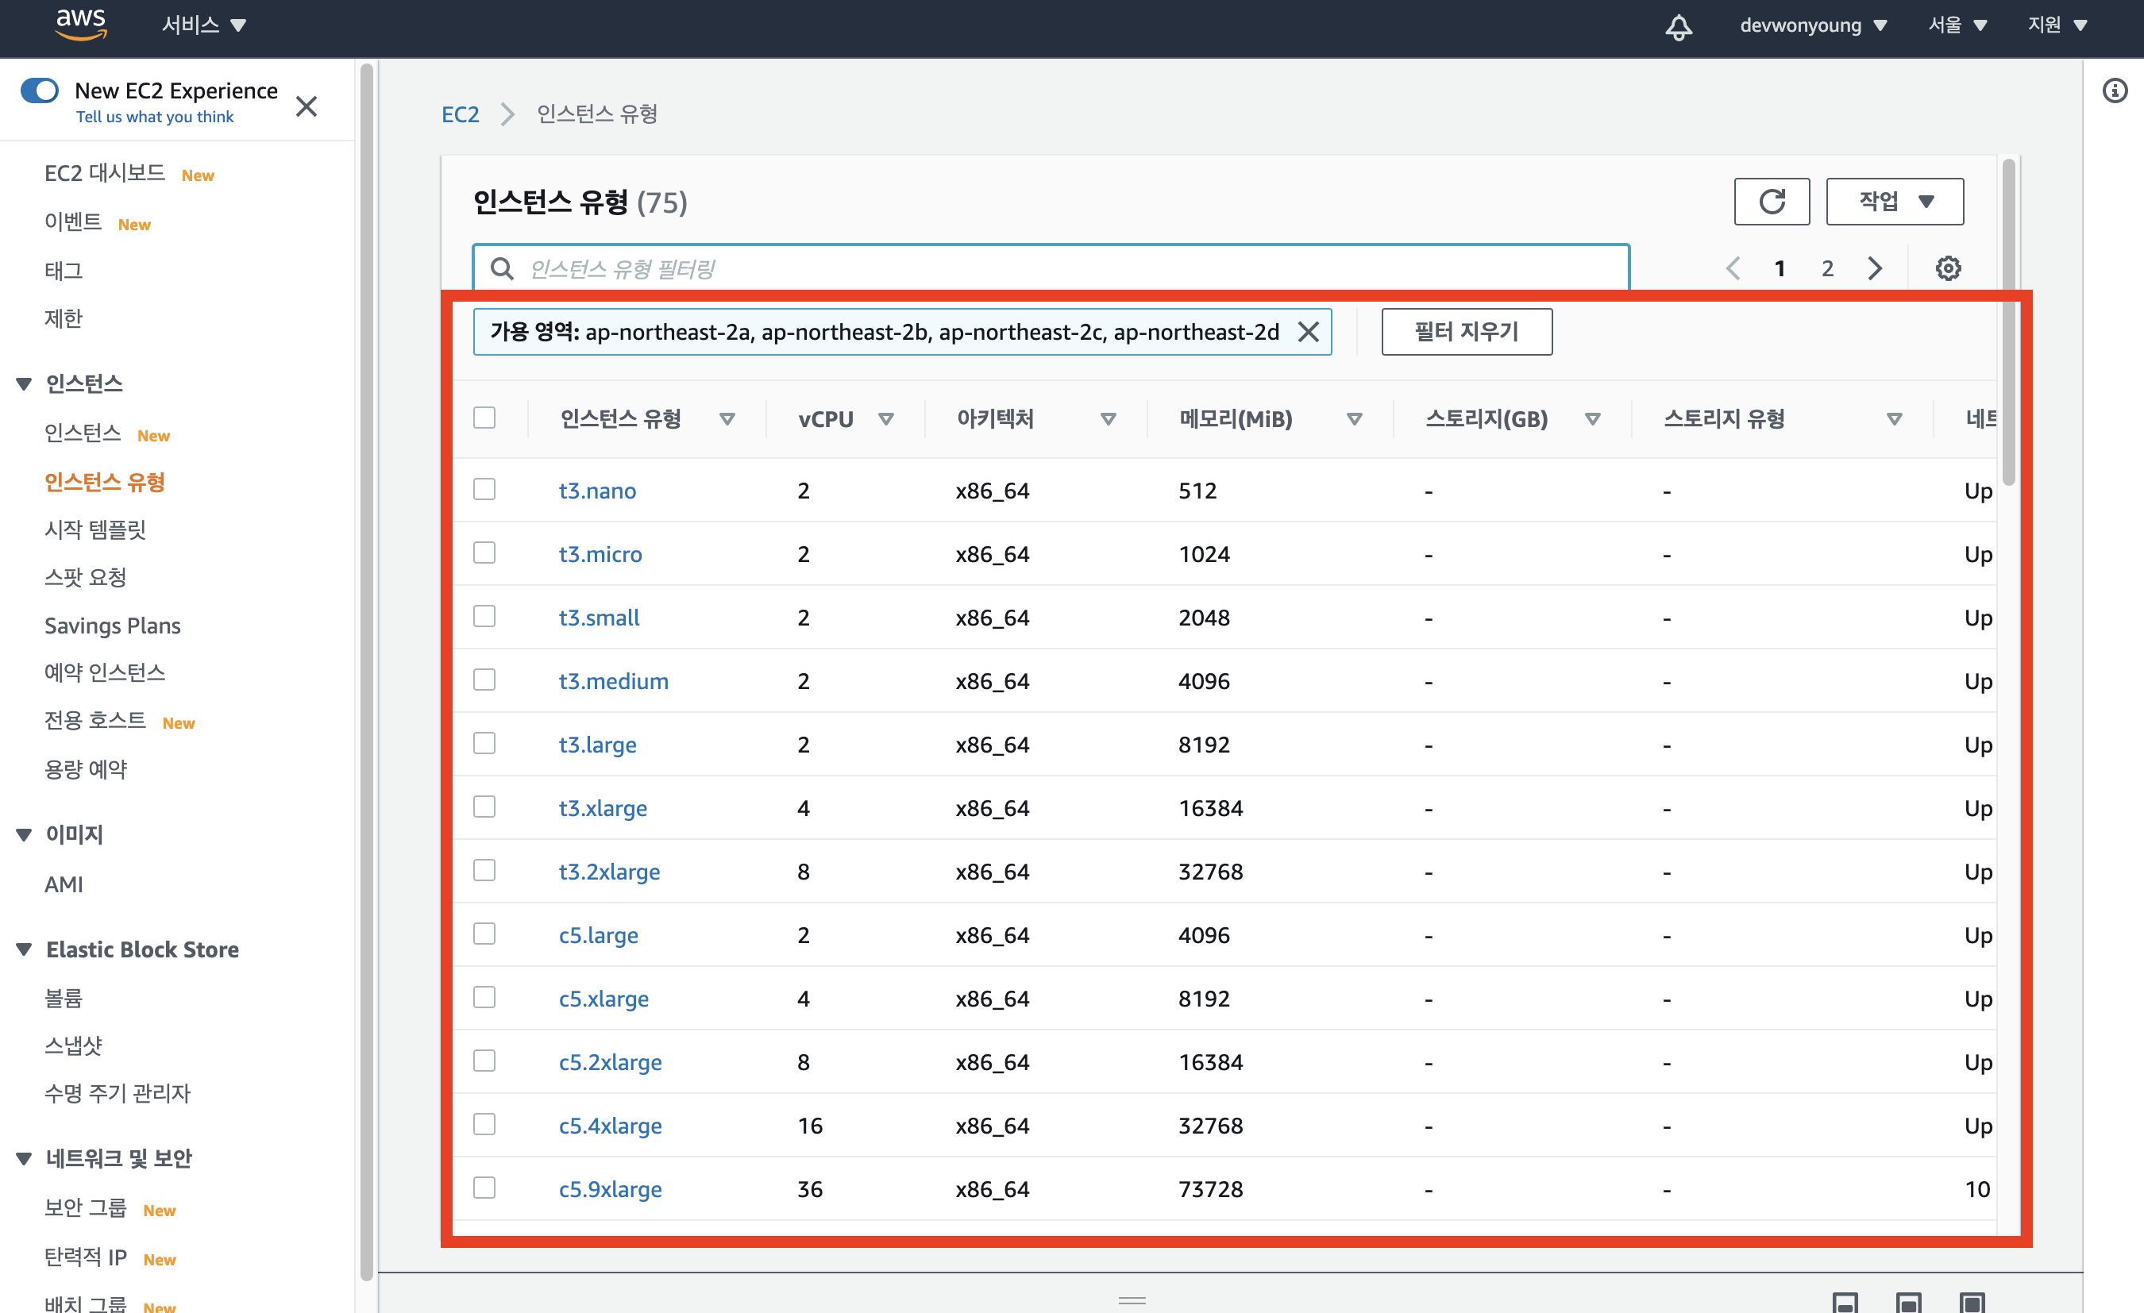The height and width of the screenshot is (1313, 2144).
Task: Open the 서비스 services menu
Action: [x=203, y=25]
